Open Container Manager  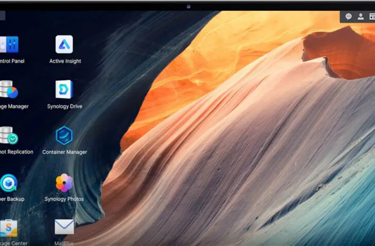click(64, 136)
